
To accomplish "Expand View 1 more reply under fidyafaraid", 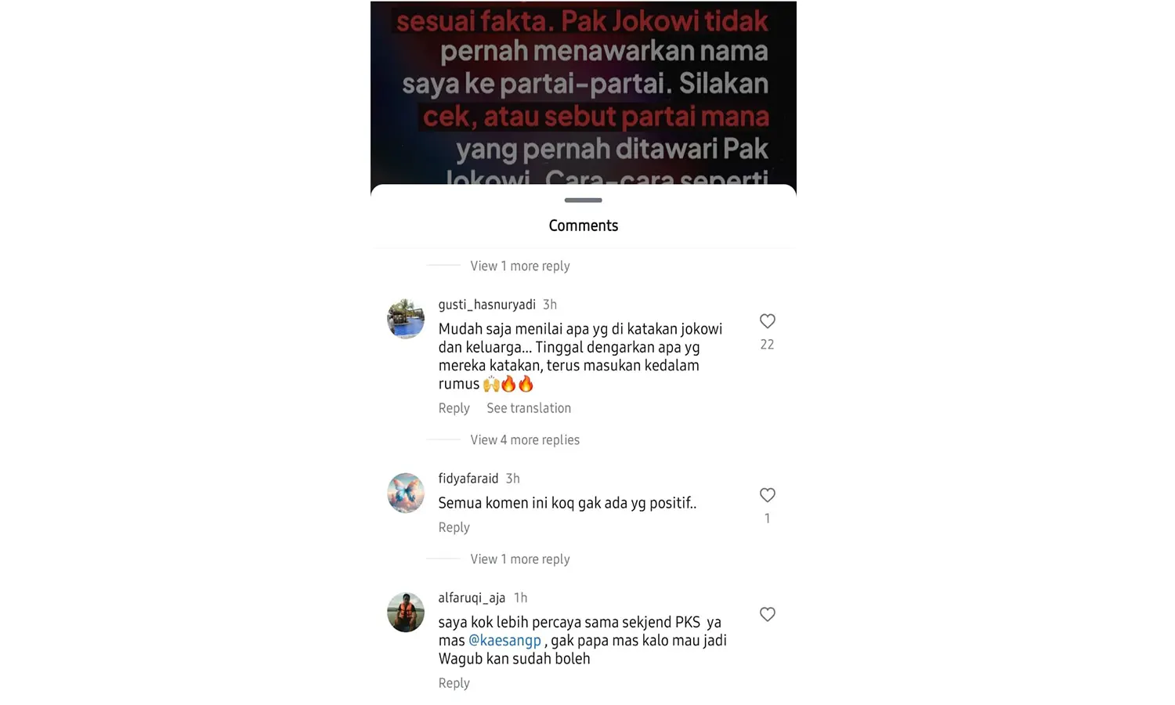I will click(x=520, y=559).
